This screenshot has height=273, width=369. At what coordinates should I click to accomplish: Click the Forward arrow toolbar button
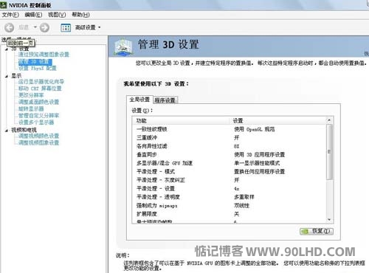(x=44, y=27)
